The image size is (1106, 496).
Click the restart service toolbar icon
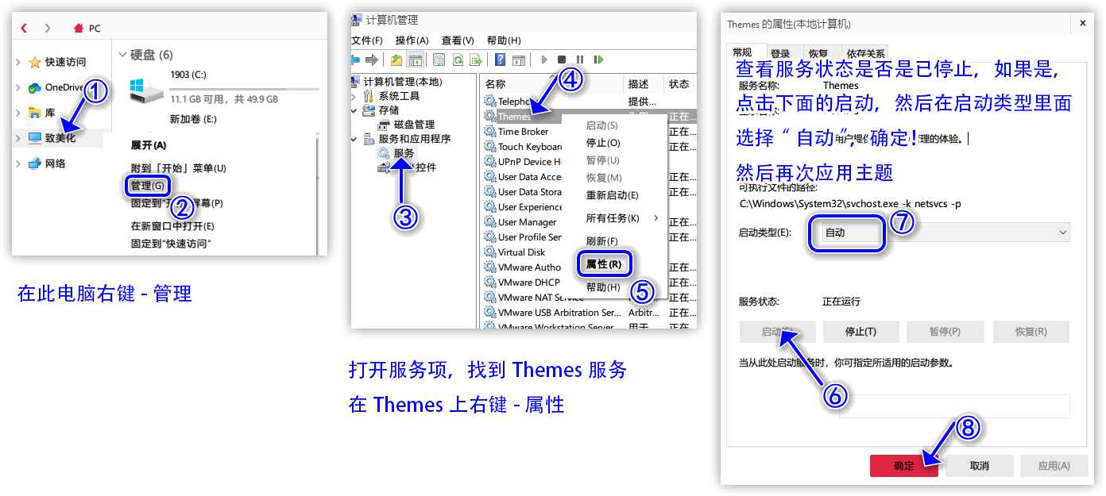pyautogui.click(x=598, y=60)
